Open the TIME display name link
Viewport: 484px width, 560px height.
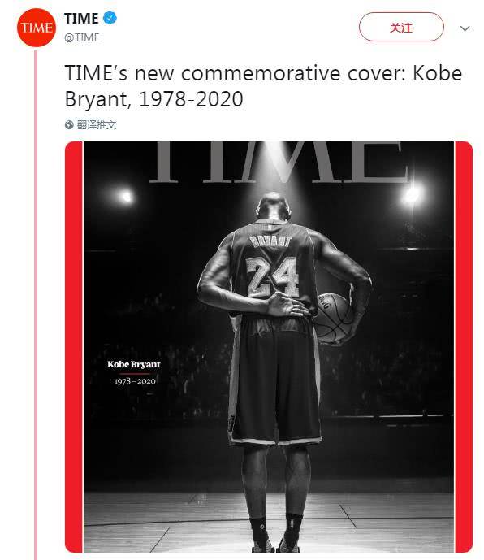pyautogui.click(x=81, y=18)
